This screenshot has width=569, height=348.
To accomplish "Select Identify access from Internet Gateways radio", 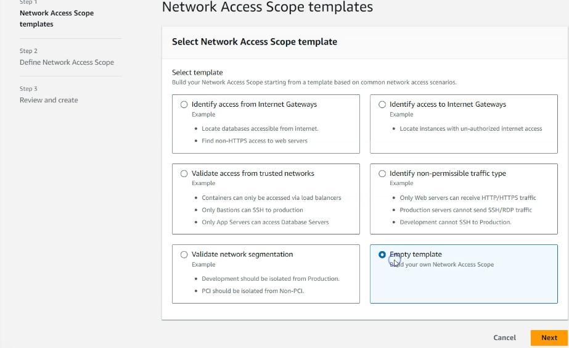I will (184, 105).
